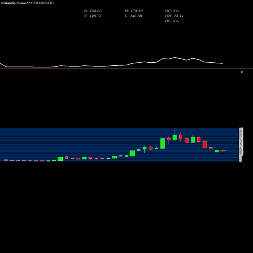Image resolution: width=253 pixels, height=253 pixels.
Task: Click the blurred price axis labels beside candles
Action: tap(241, 145)
